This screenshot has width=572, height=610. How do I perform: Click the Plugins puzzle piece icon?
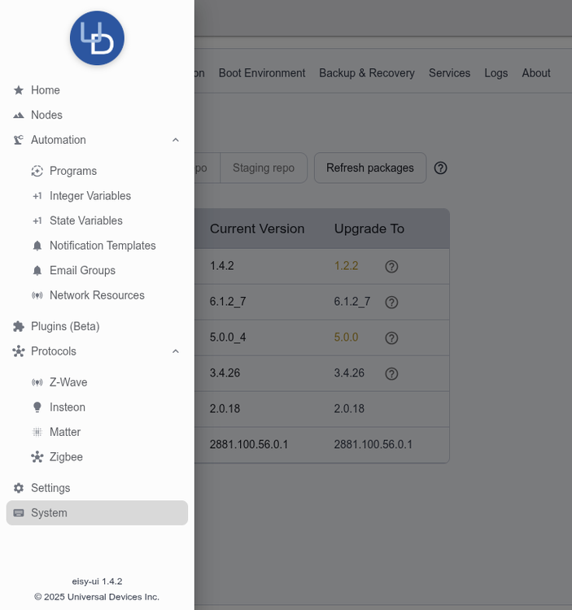click(19, 326)
